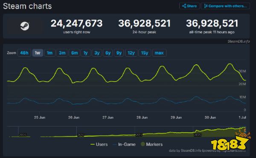
Task: Click the 28 Jun axis label
Action: click(x=142, y=118)
